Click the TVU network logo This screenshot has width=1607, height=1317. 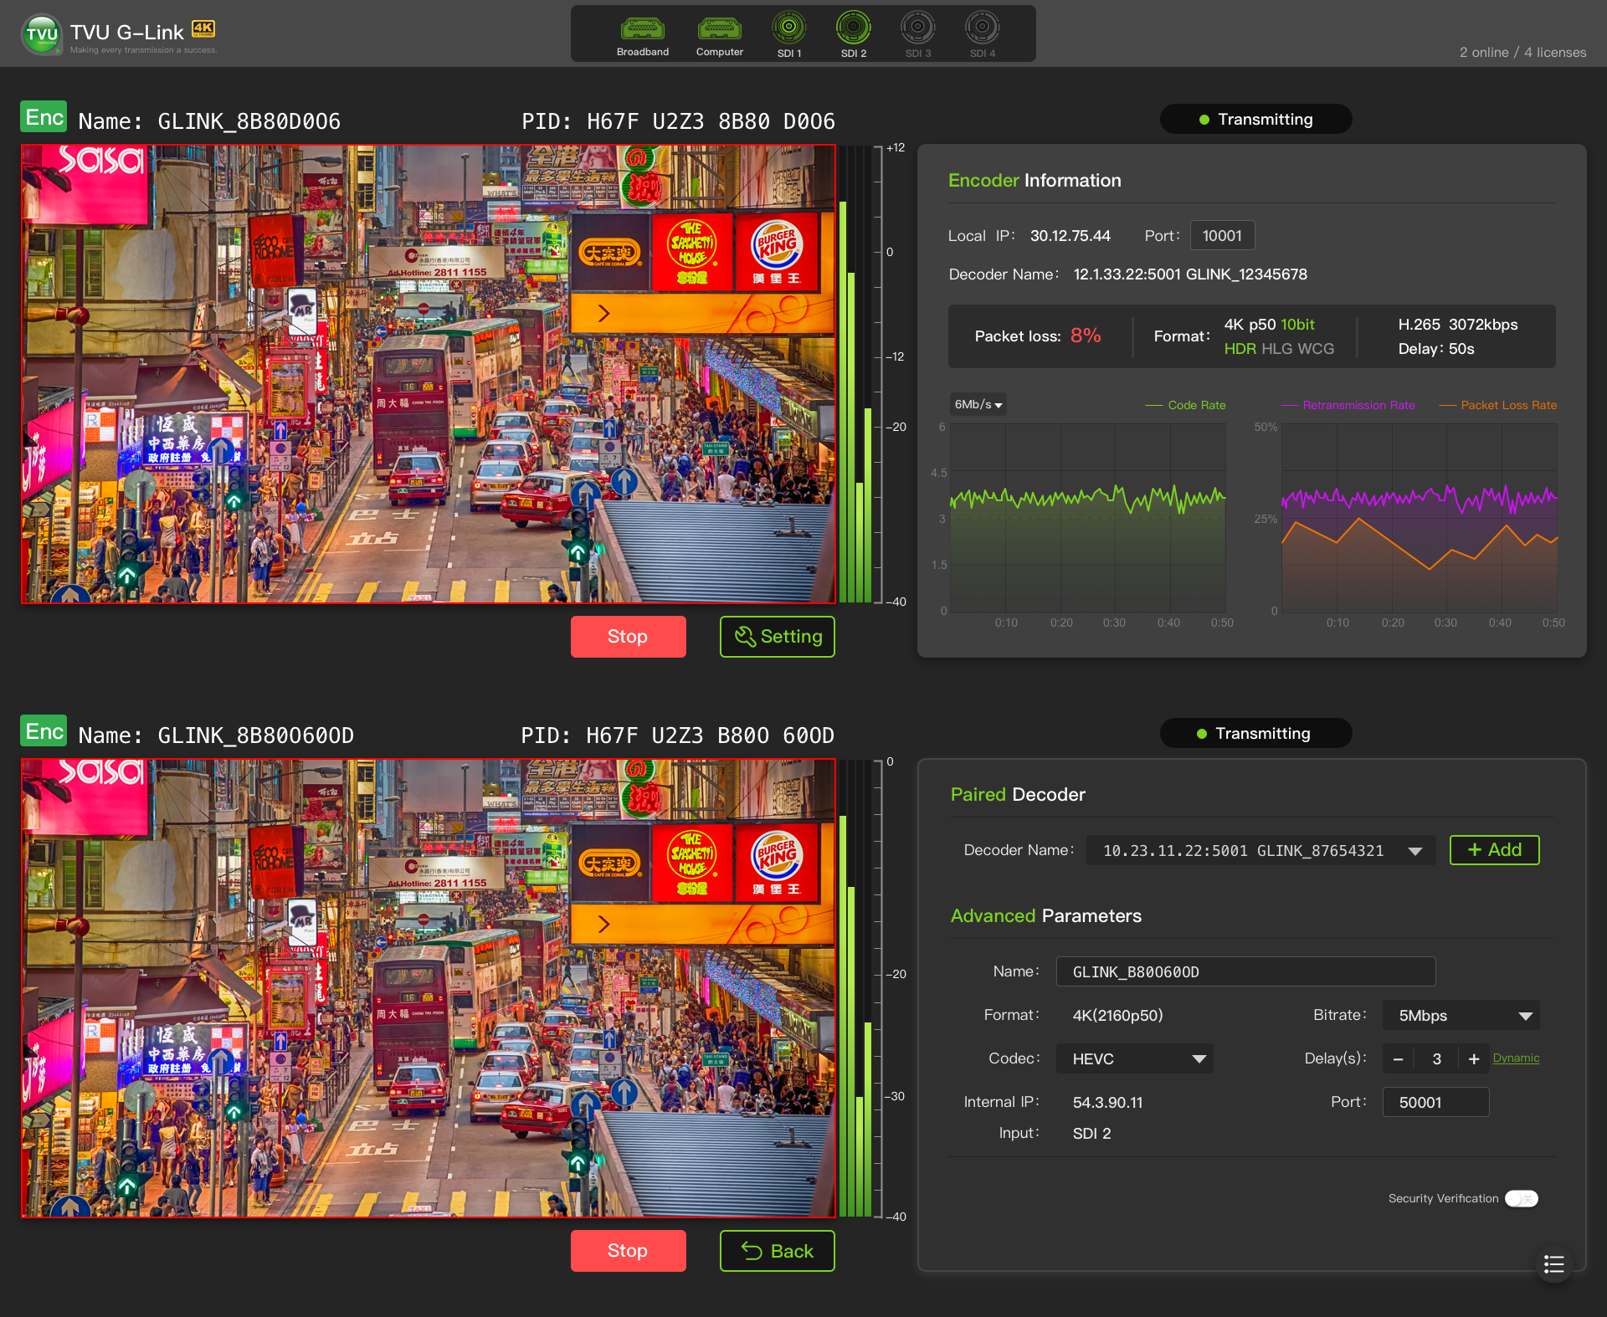tap(42, 35)
